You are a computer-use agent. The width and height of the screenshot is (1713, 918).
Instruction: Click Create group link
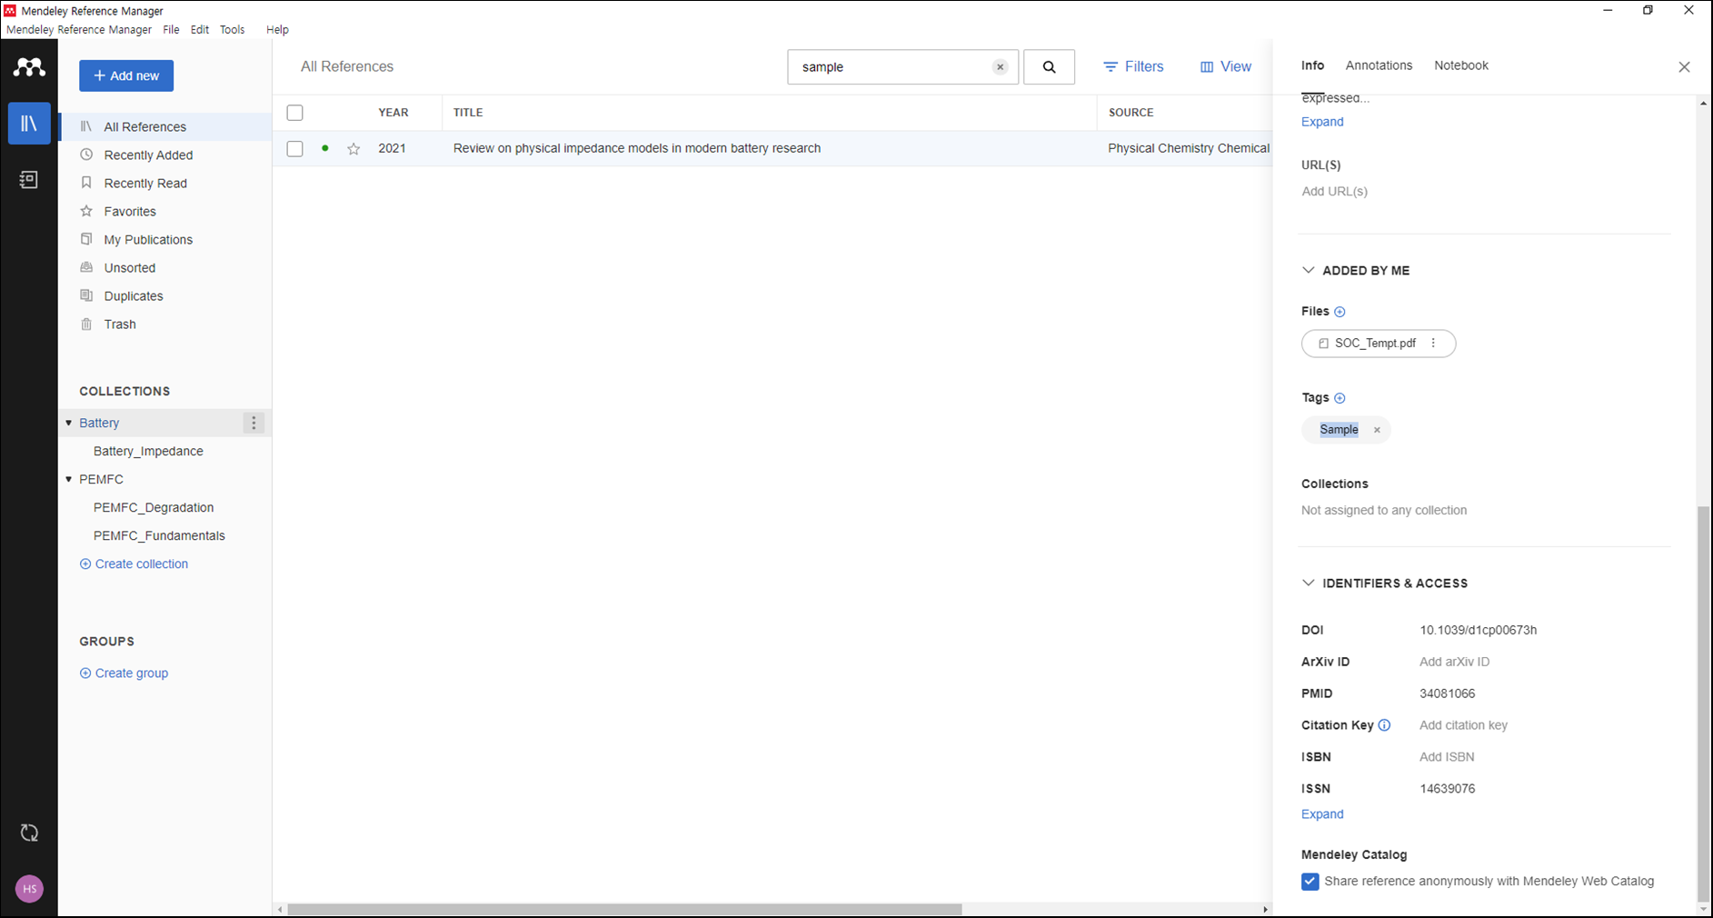click(124, 674)
